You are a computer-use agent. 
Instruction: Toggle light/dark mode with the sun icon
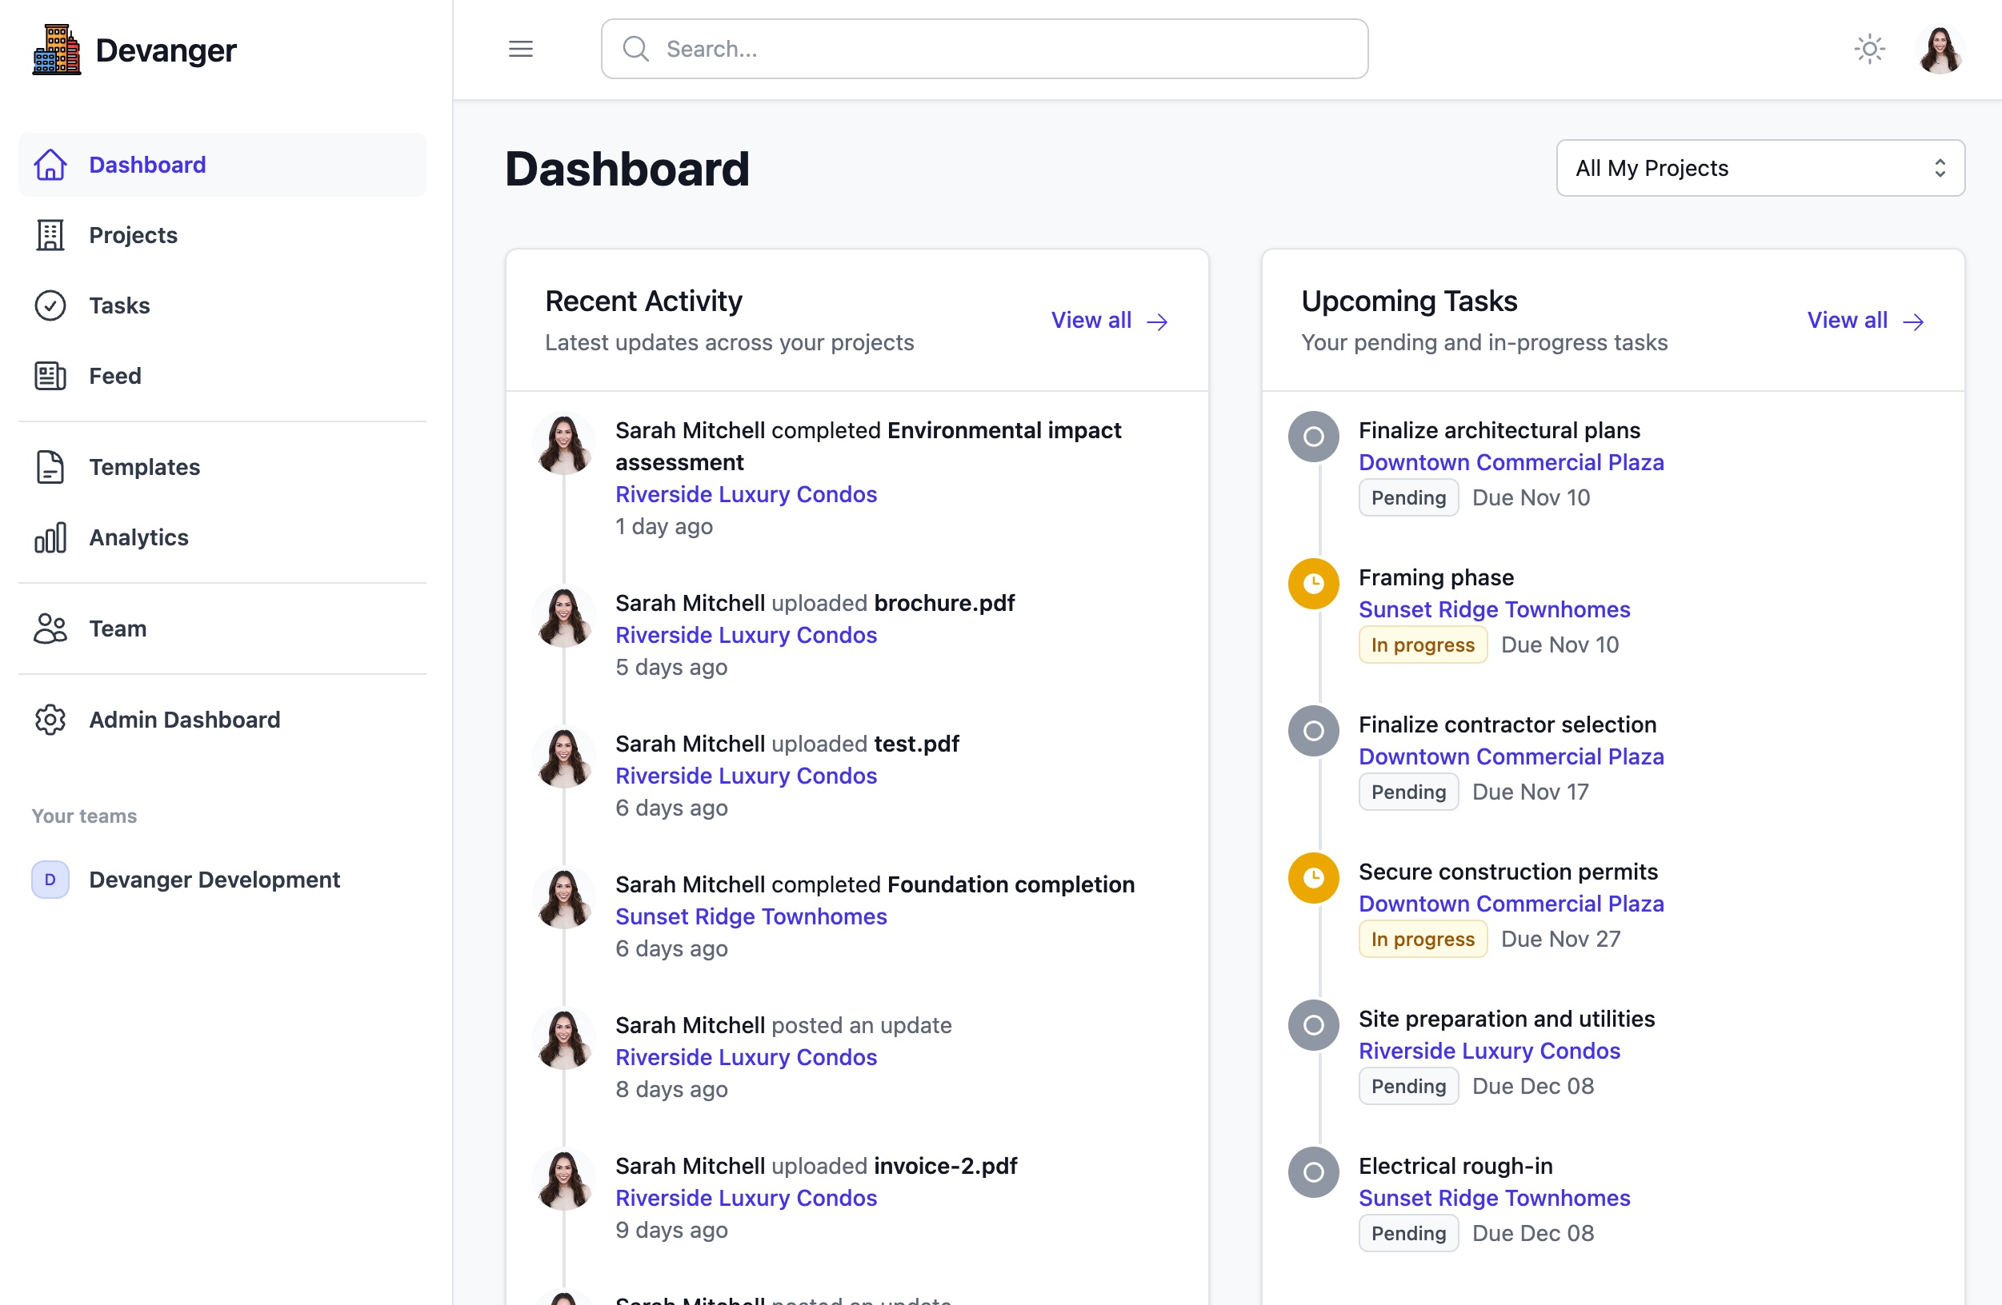click(1869, 49)
